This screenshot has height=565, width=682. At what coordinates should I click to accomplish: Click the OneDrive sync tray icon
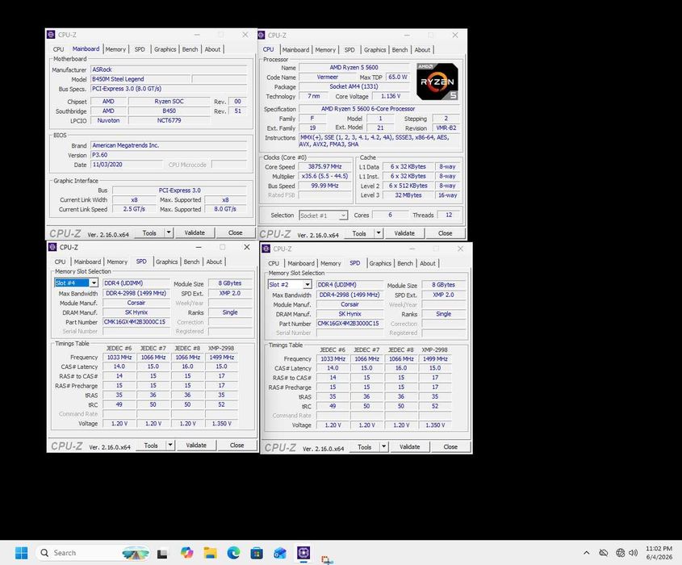click(603, 553)
